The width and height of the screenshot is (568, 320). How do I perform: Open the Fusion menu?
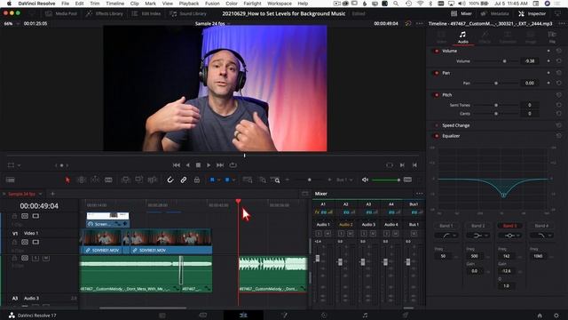[212, 4]
